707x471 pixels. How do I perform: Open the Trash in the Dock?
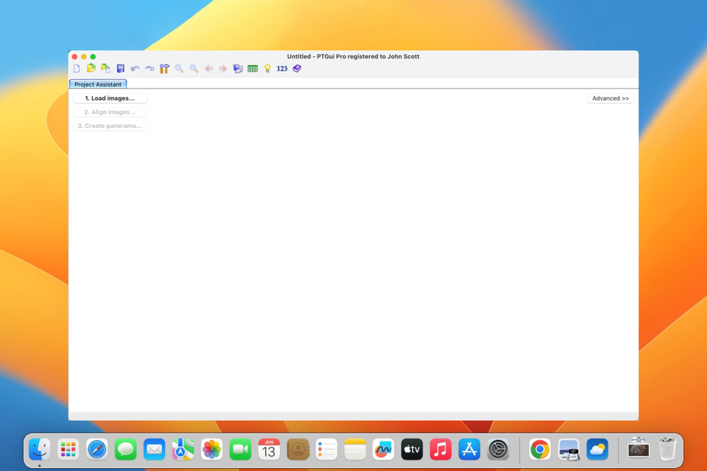pos(667,449)
